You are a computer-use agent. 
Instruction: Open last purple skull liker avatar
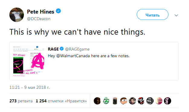click(x=168, y=101)
